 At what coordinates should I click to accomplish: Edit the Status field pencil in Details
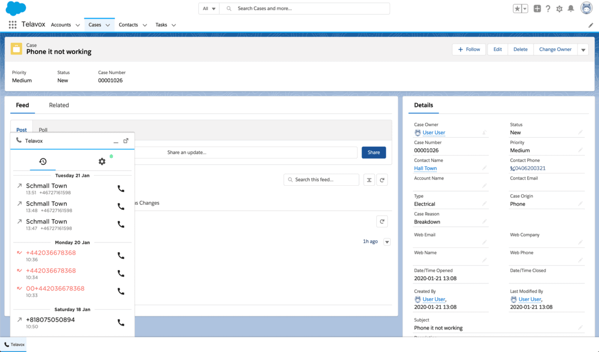580,132
